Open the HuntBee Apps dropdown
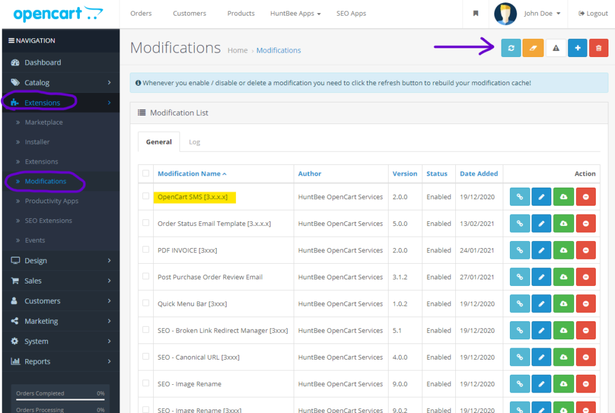Image resolution: width=615 pixels, height=413 pixels. click(295, 13)
